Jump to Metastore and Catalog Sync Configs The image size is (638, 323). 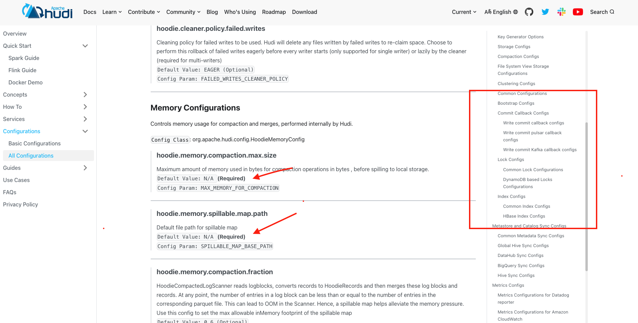pos(529,226)
